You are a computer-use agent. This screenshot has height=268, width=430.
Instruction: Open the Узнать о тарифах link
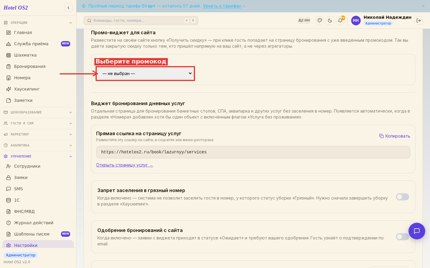coord(222,6)
